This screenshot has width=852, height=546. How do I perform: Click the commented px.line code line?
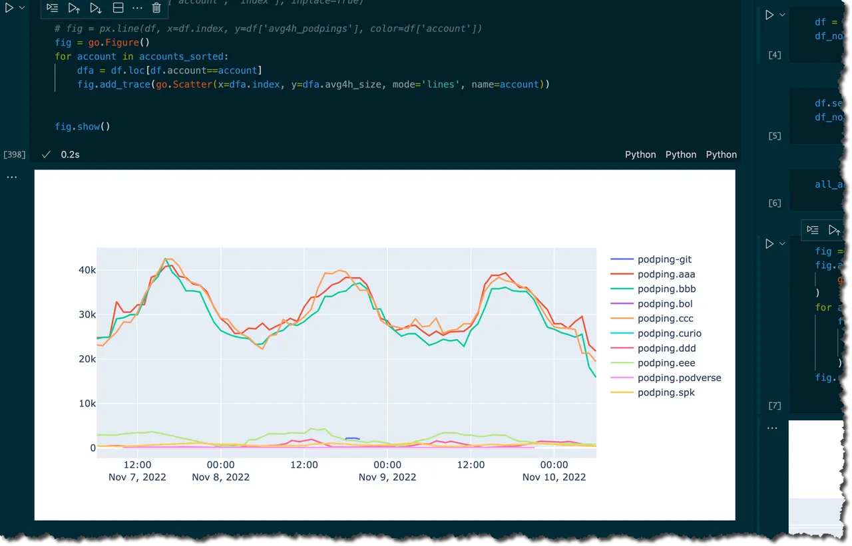click(268, 29)
